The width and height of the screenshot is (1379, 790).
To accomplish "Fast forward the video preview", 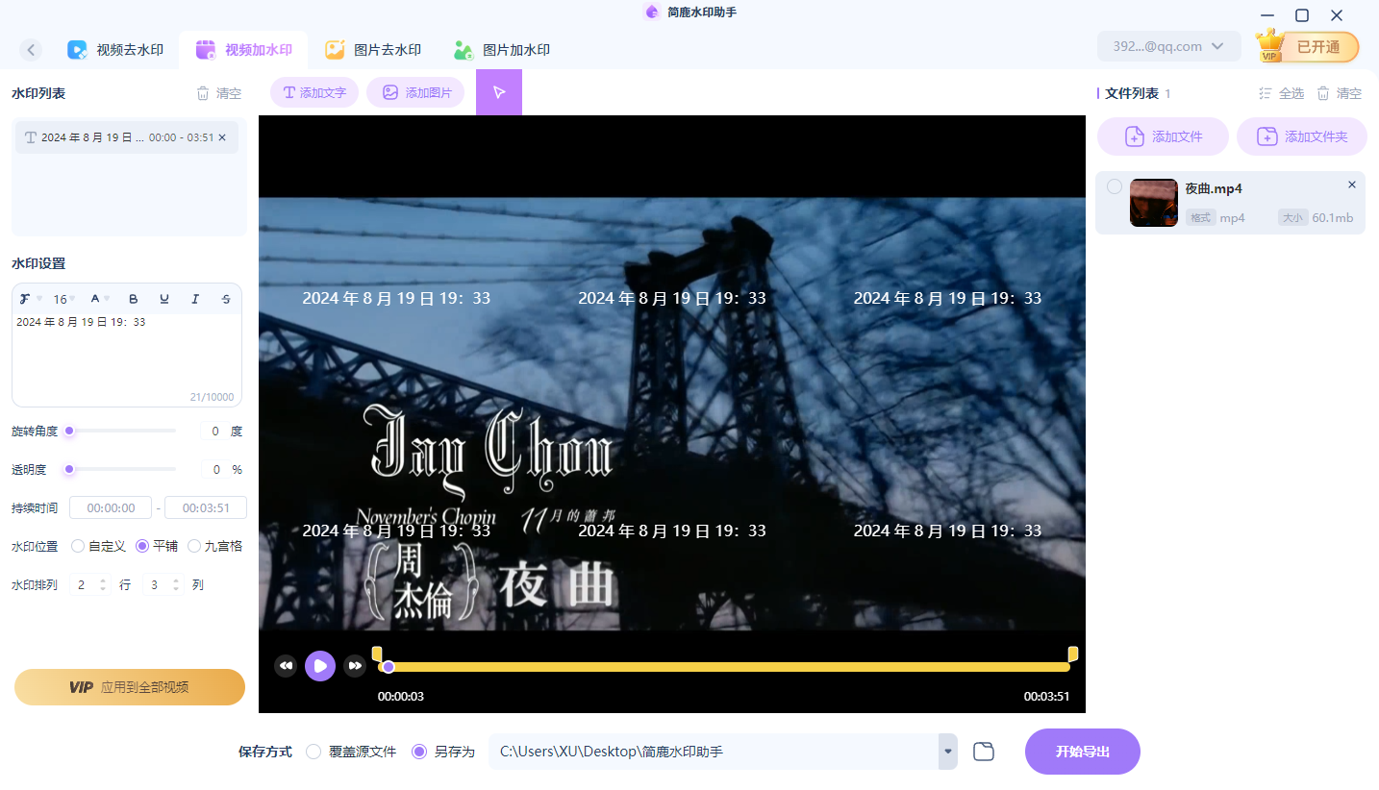I will [355, 665].
